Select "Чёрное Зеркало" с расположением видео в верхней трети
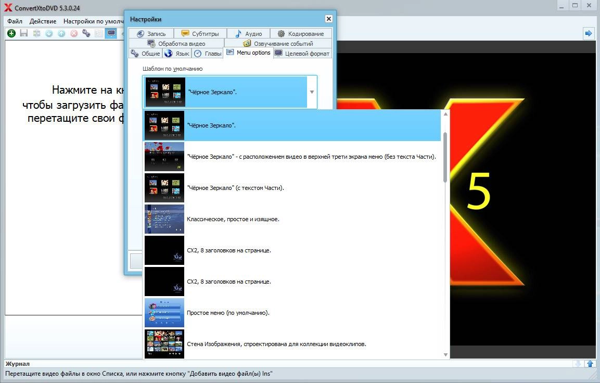This screenshot has width=600, height=383. point(292,157)
